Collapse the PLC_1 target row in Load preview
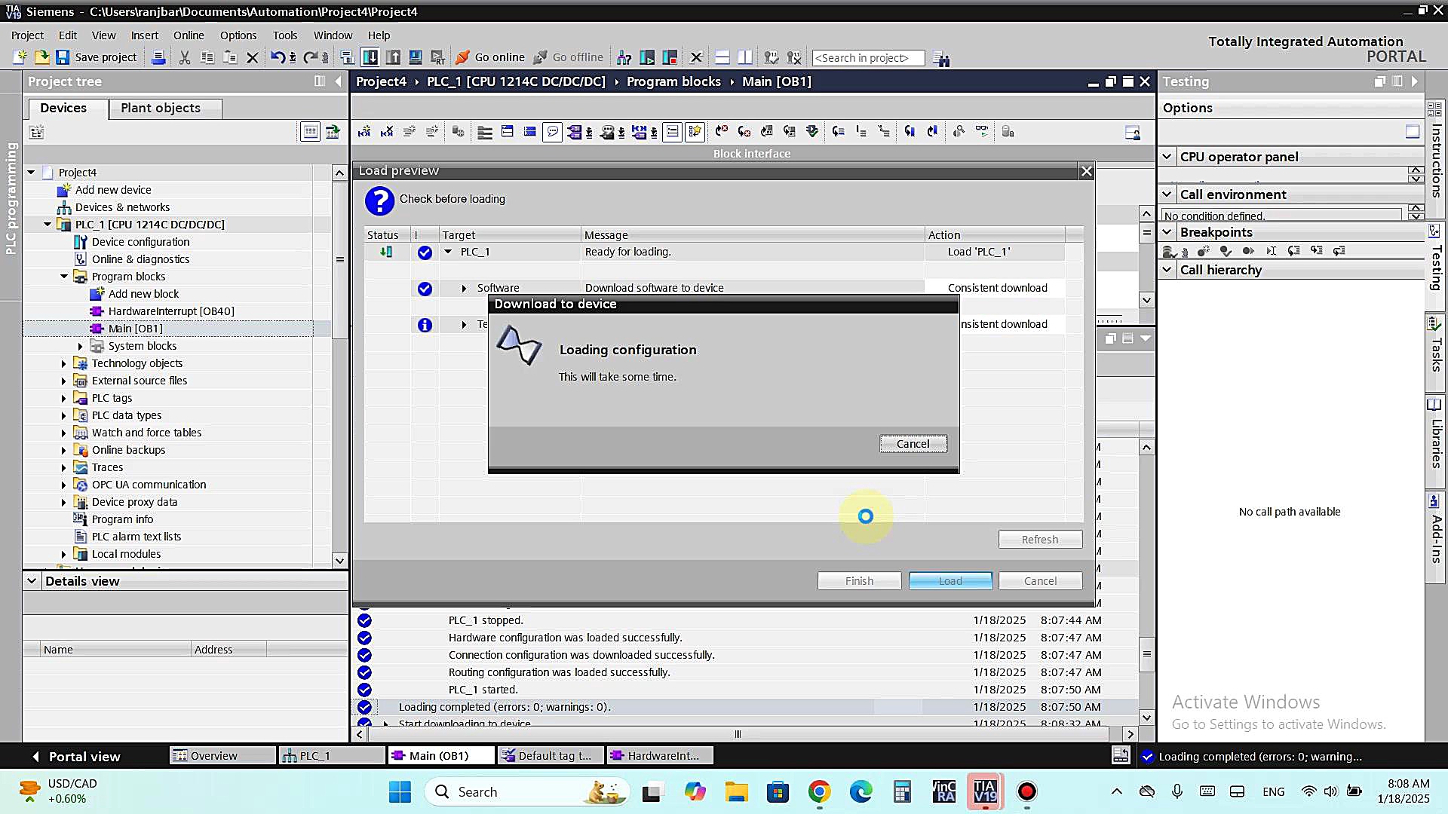This screenshot has width=1448, height=814. point(448,252)
